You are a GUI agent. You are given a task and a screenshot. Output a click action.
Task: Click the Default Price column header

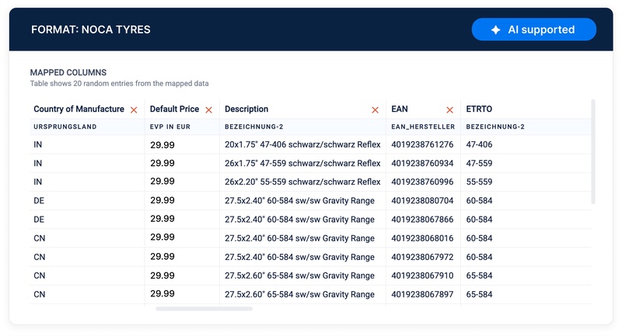coord(174,109)
